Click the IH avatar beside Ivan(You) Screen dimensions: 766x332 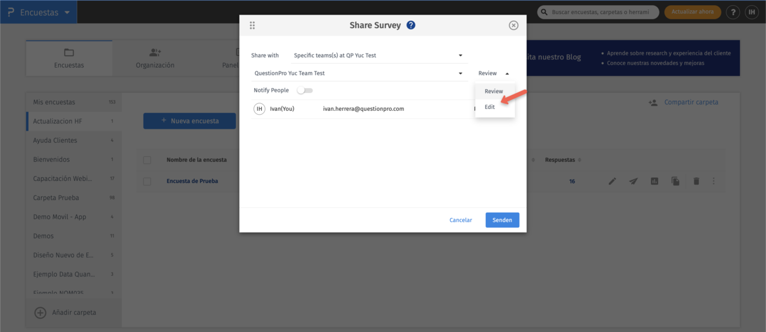[259, 109]
